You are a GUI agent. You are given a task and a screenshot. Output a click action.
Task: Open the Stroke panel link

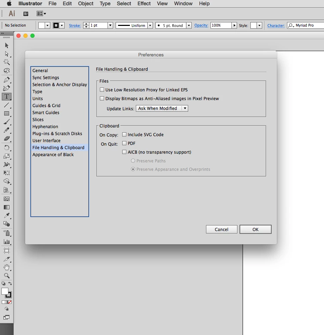[75, 26]
